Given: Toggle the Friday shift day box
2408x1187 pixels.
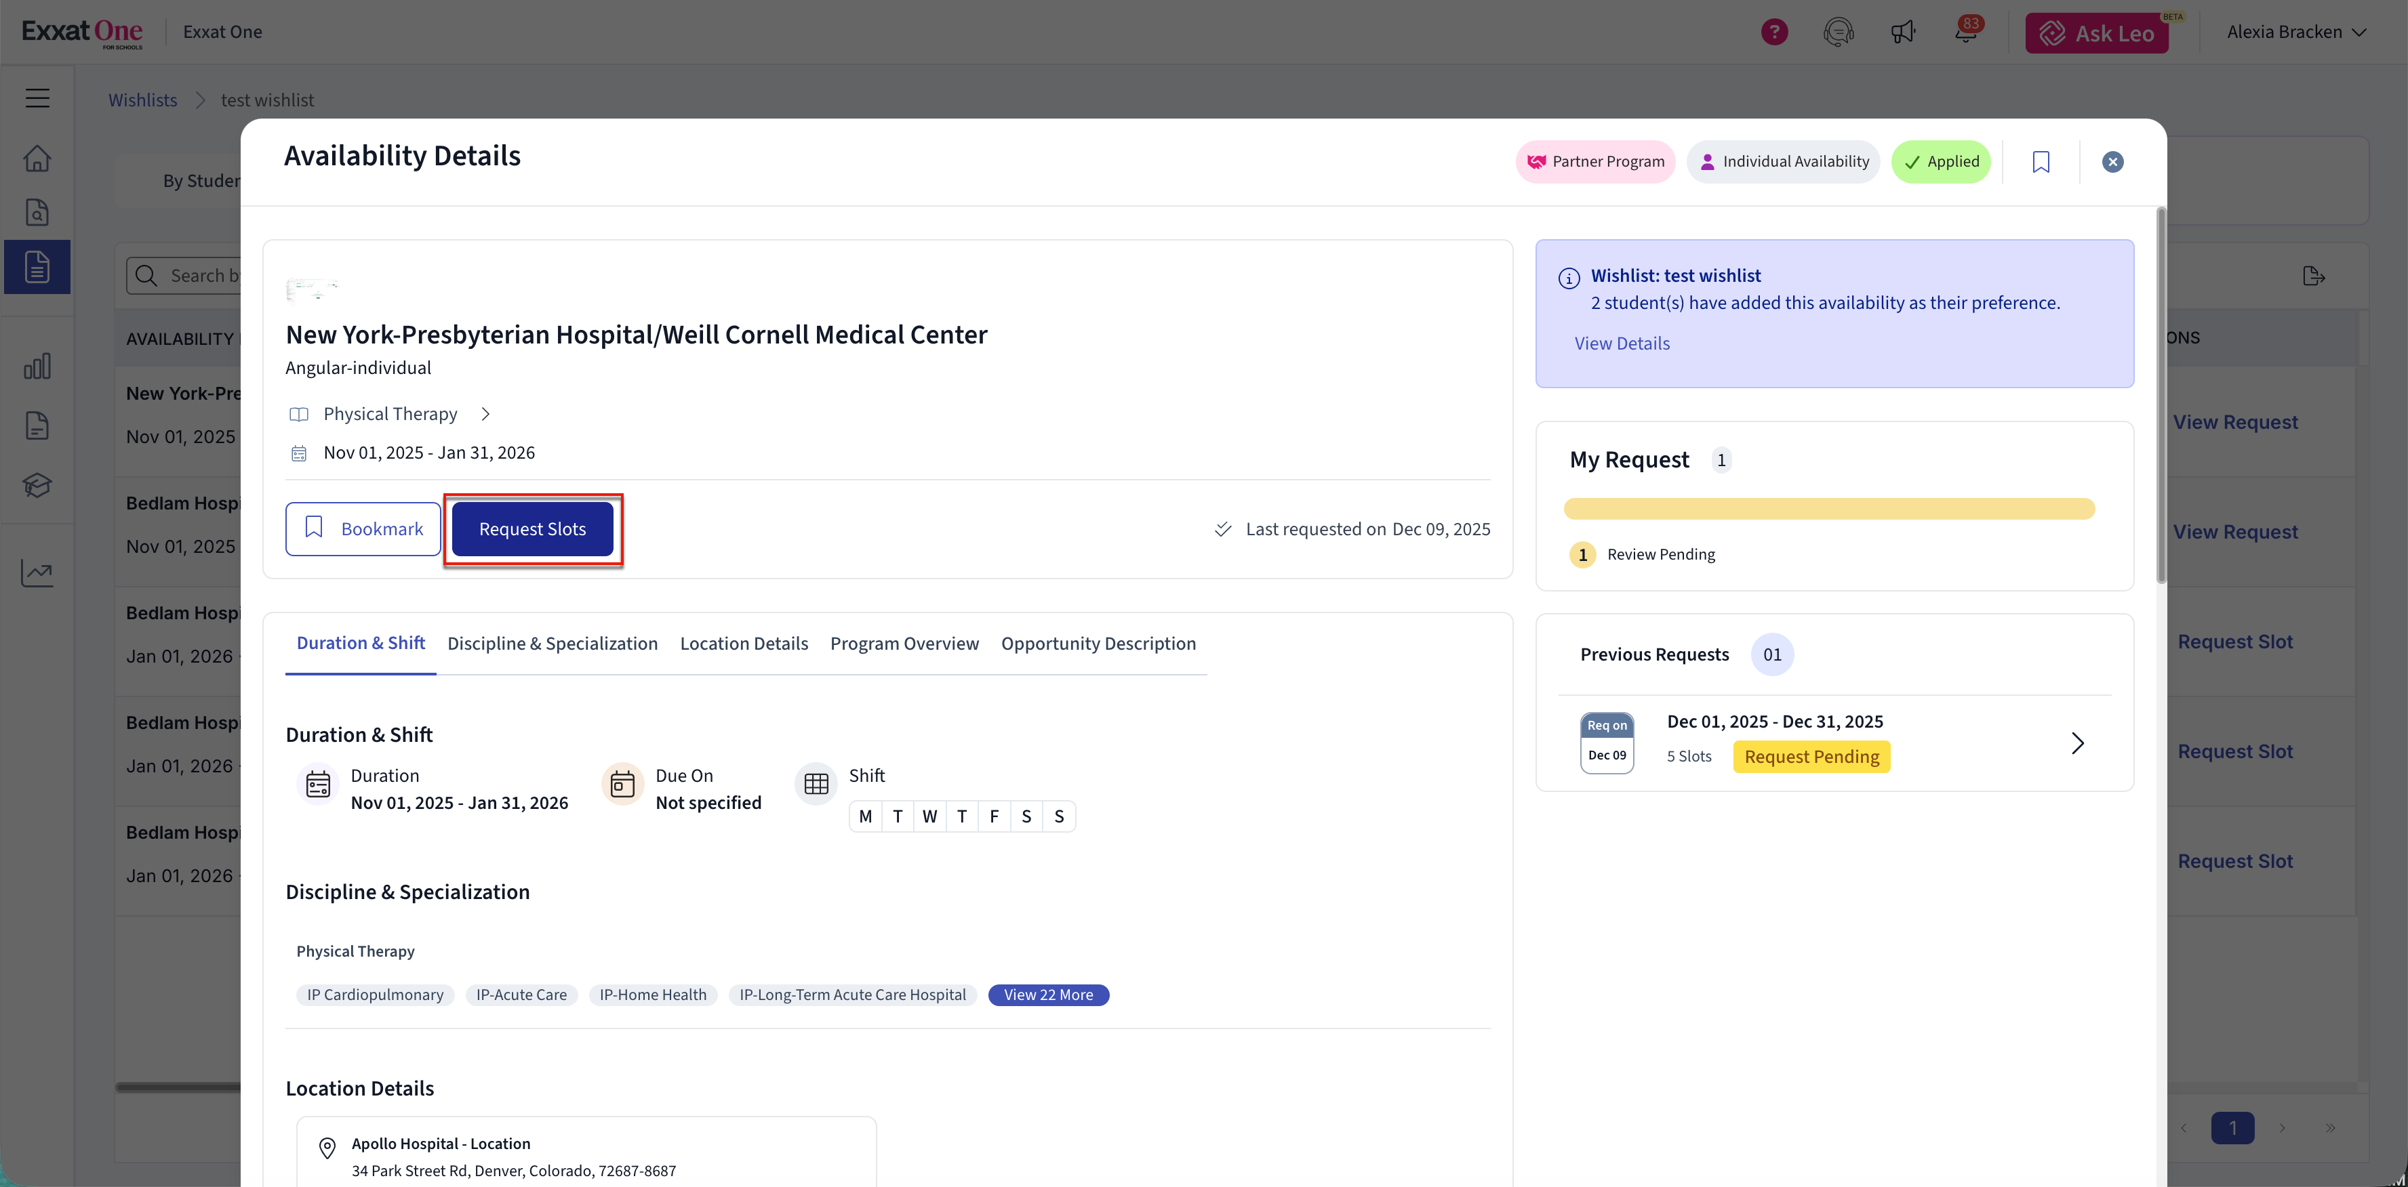Looking at the screenshot, I should (994, 816).
